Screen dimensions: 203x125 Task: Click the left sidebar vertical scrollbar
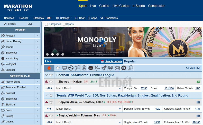coord(41,44)
